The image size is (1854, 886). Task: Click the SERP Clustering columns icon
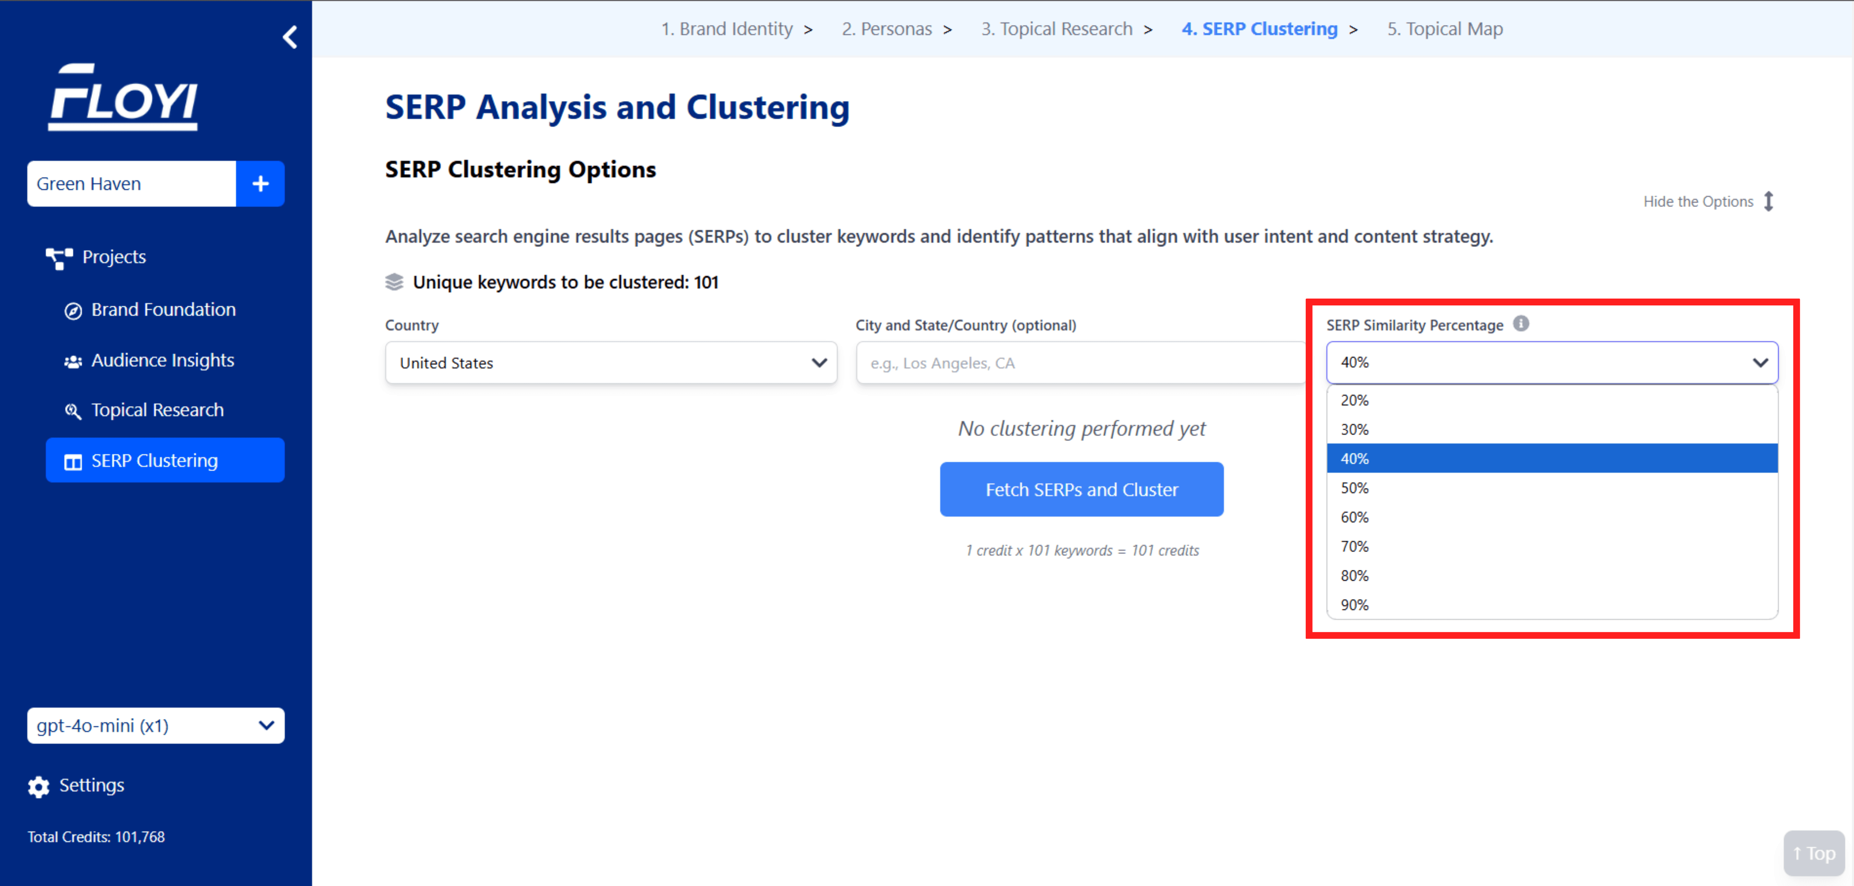pyautogui.click(x=73, y=462)
